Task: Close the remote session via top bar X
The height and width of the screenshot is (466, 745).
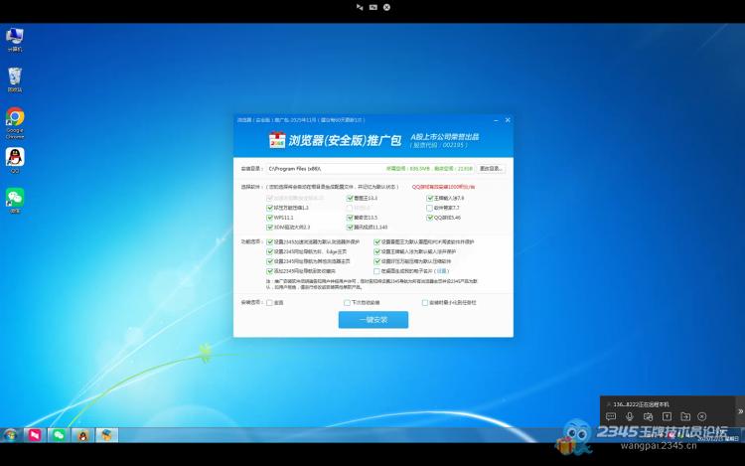Action: pyautogui.click(x=386, y=7)
